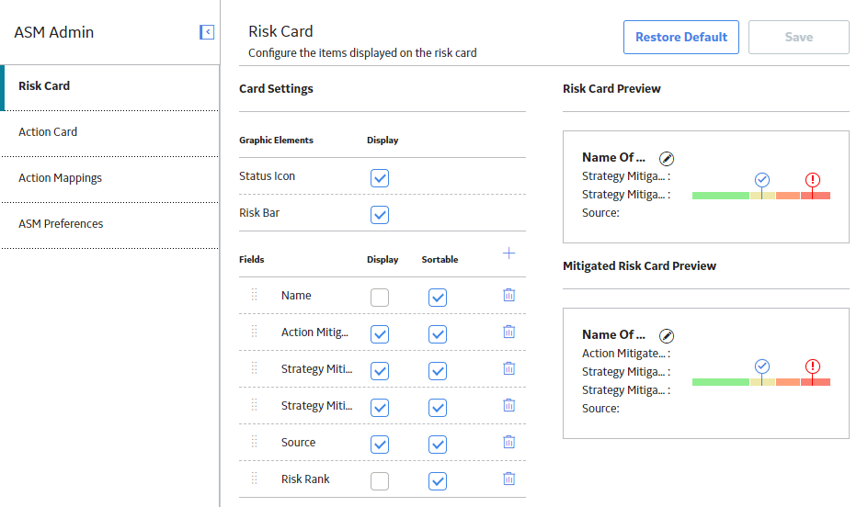Click red alert marker on Risk Card Preview bar
The image size is (868, 507).
pyautogui.click(x=813, y=180)
